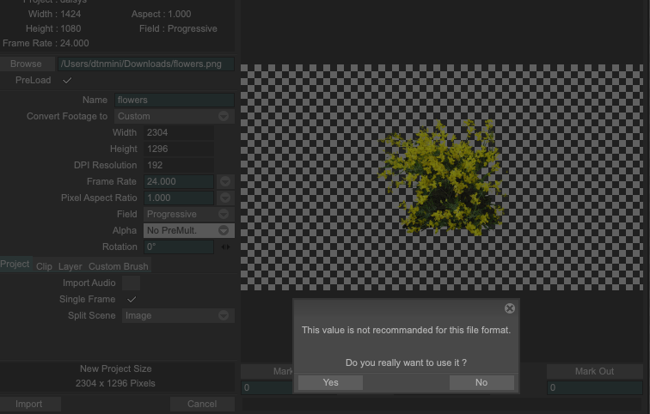
Task: Click the "Frame Rate : 24.000" project info
Action: coord(46,43)
